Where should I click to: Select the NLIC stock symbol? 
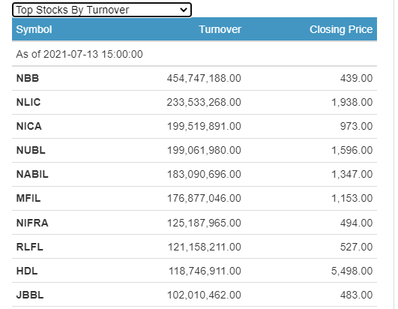[28, 102]
